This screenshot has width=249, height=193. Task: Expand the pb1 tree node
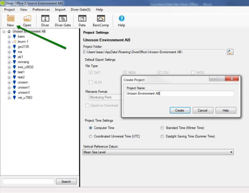9,57
